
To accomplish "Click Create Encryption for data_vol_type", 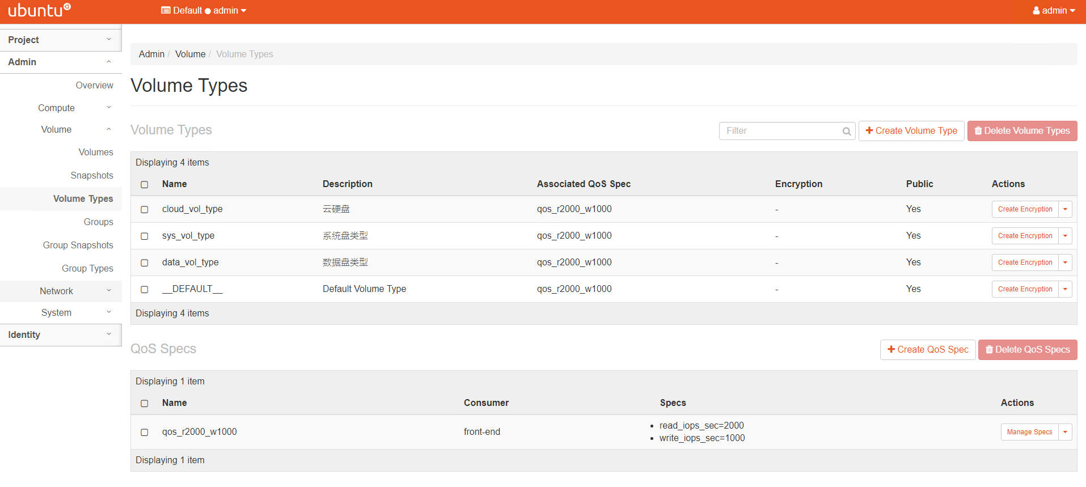I will (x=1025, y=262).
